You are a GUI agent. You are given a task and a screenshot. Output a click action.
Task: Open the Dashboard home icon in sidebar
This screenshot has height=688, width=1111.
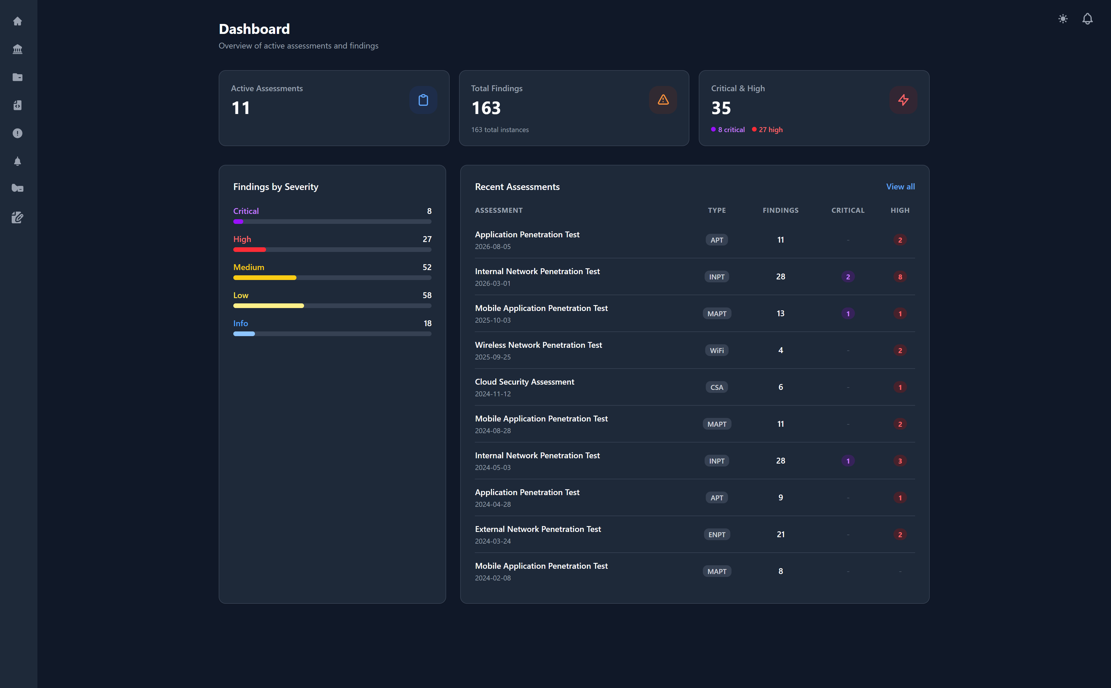click(18, 21)
